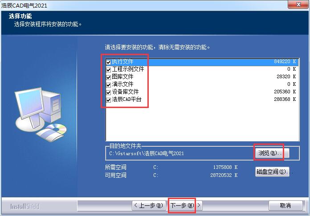Click the InstallShield logo
The width and height of the screenshot is (310, 216).
25,206
